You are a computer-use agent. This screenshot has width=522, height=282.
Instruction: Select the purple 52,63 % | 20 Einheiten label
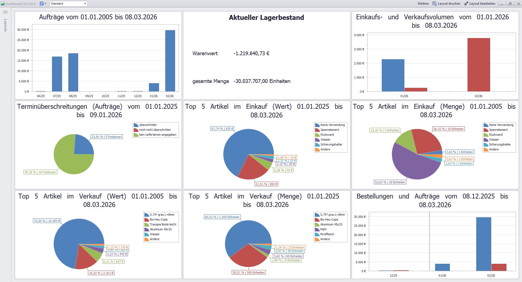coord(390,182)
